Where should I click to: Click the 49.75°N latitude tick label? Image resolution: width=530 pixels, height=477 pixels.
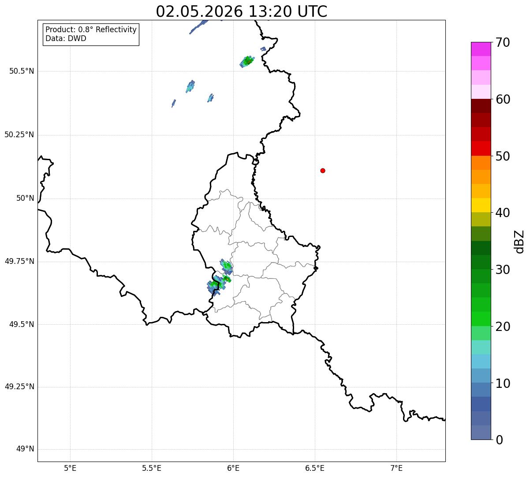pos(19,261)
